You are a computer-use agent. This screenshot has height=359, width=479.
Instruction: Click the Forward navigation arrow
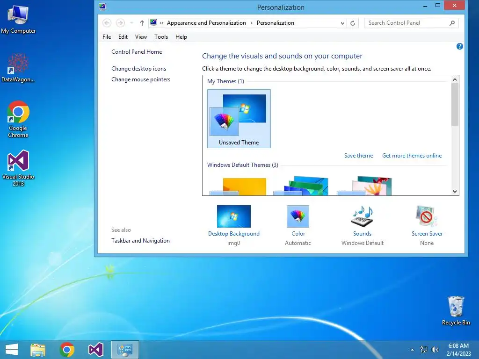[120, 23]
